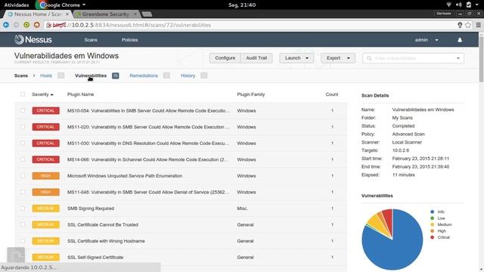
Task: Open the network status tray icon
Action: pyautogui.click(x=448, y=5)
